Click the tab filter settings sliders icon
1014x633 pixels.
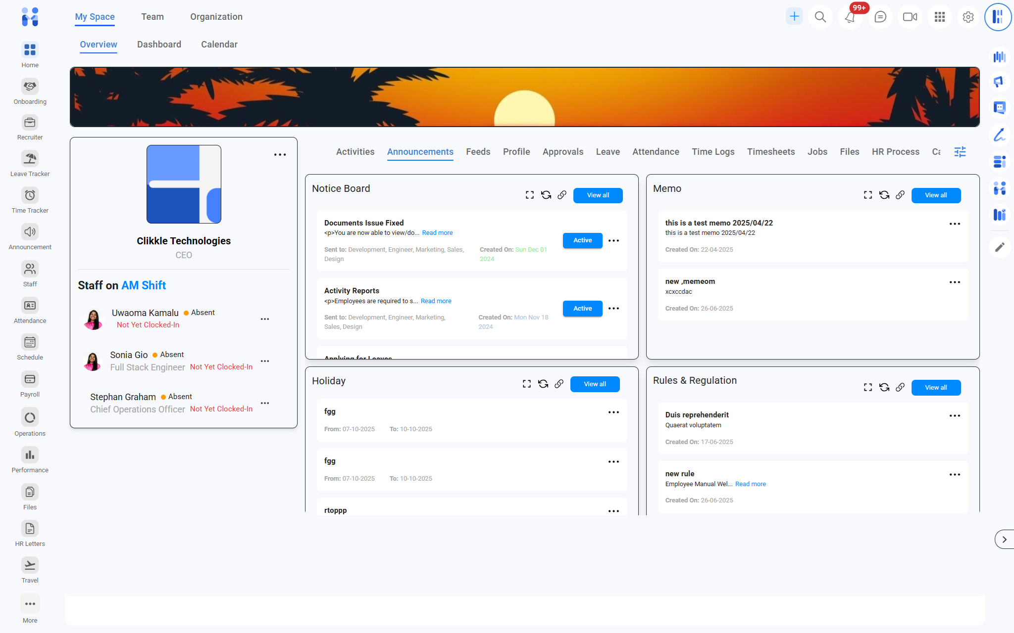[960, 152]
